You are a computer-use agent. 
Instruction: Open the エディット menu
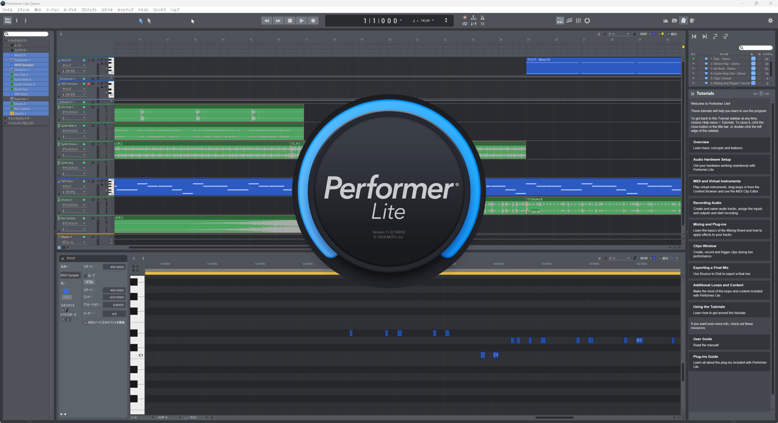point(23,10)
